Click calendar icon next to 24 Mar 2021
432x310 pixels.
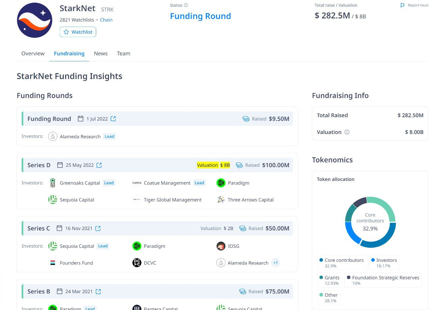[x=60, y=291]
